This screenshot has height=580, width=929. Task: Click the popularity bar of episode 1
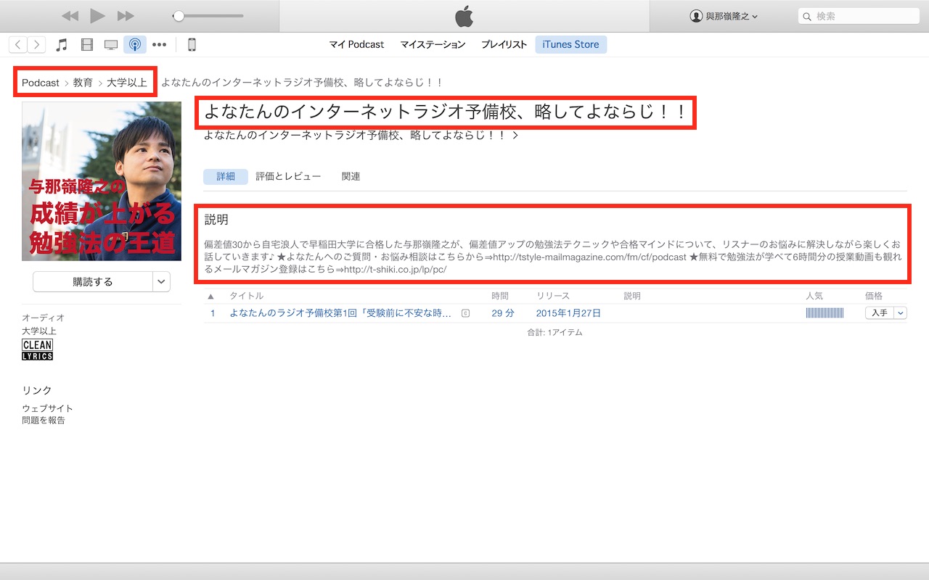click(824, 313)
